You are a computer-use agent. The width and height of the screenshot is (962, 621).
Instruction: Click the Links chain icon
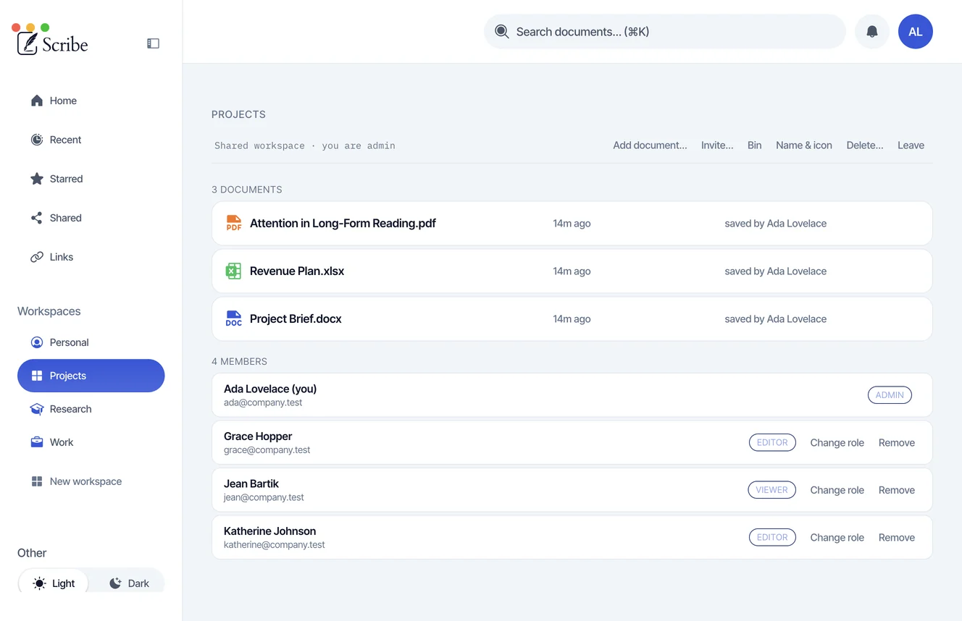(x=37, y=257)
